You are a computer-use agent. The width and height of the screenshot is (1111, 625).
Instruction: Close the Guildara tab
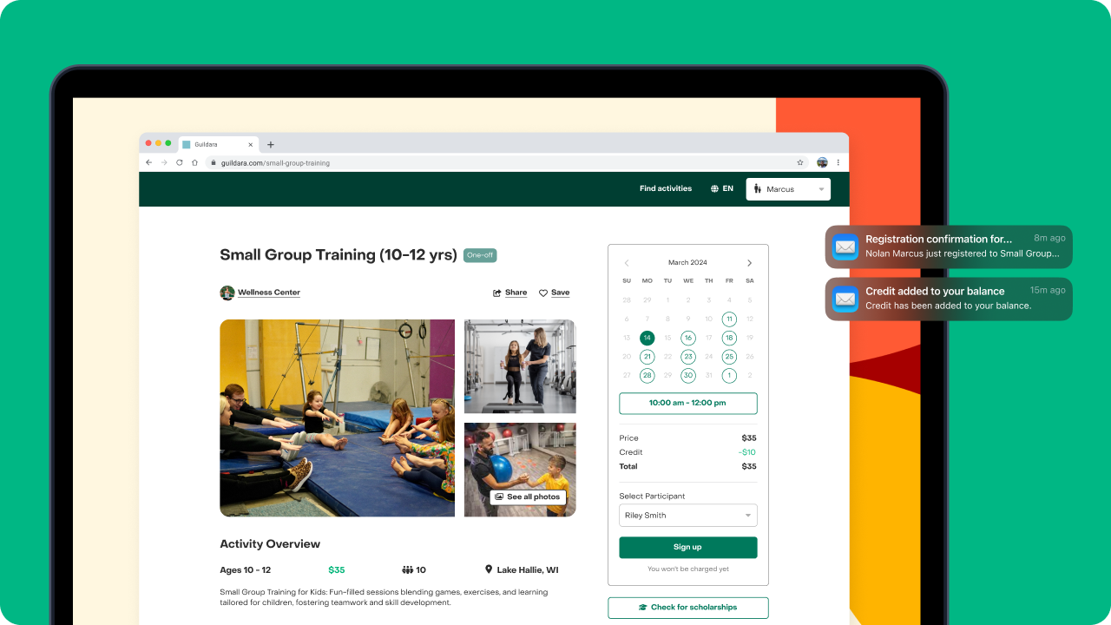click(251, 145)
